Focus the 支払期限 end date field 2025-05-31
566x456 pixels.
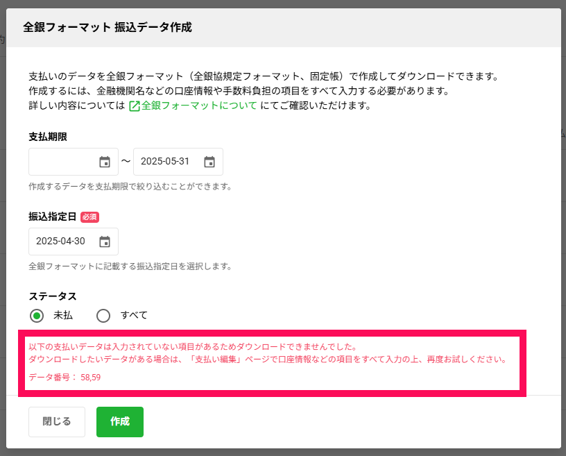coord(178,162)
